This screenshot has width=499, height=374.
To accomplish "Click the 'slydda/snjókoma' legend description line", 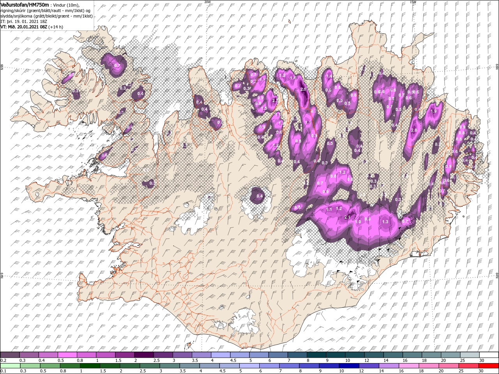I will pos(46,16).
